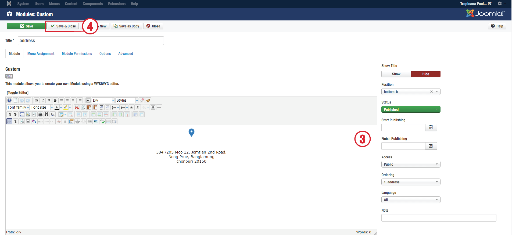Click the Left to Right direction icon
512x235 pixels.
(9, 114)
